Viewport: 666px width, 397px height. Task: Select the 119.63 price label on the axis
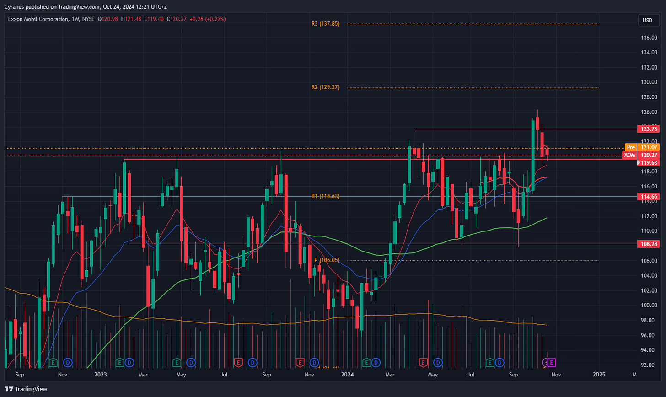point(649,162)
